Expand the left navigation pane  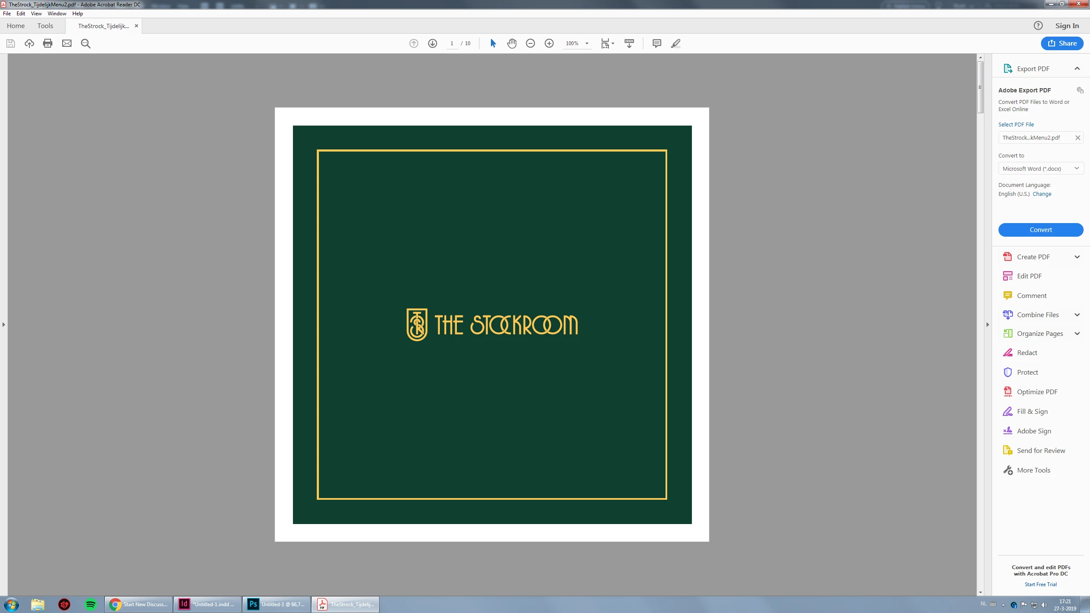[x=4, y=324]
